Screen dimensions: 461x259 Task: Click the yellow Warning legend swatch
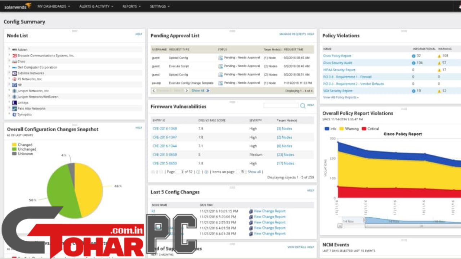pos(341,129)
